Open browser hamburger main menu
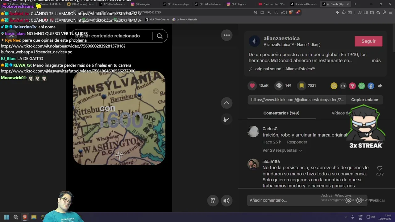Viewport: 395px width, 222px height. (x=390, y=13)
